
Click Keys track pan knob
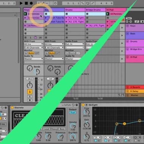pos(30,85)
